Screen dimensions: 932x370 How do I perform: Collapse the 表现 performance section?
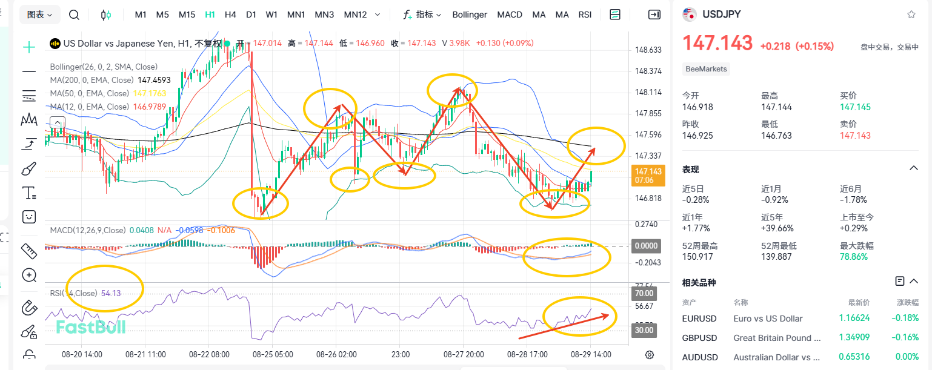tap(914, 168)
